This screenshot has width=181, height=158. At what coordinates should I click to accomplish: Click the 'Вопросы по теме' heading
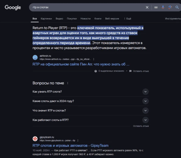coord(48,83)
